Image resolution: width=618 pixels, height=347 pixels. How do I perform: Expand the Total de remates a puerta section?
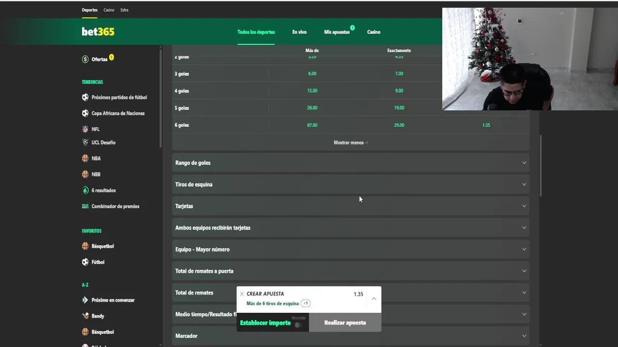(351, 271)
